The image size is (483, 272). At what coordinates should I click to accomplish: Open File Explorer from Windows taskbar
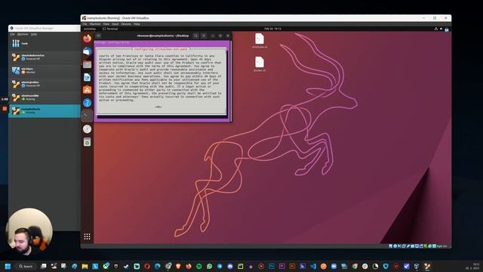click(x=85, y=266)
